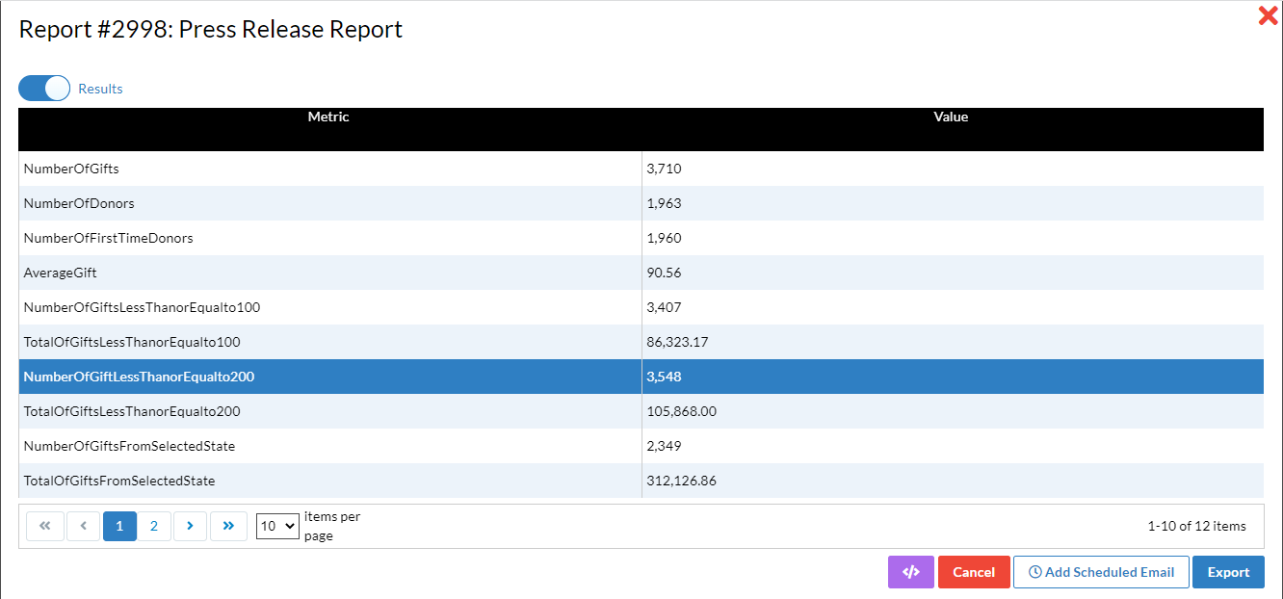The height and width of the screenshot is (599, 1283).
Task: Cancel the Press Release Report
Action: pyautogui.click(x=974, y=572)
